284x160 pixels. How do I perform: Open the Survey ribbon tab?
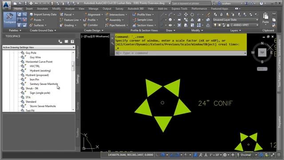click(119, 8)
